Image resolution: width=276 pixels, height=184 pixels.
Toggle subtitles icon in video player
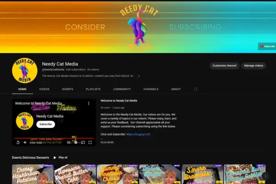(69, 143)
